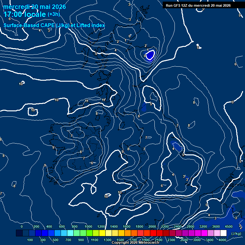
Task: Select the cyan swatch in the CAPE legend
Action: click(x=70, y=233)
